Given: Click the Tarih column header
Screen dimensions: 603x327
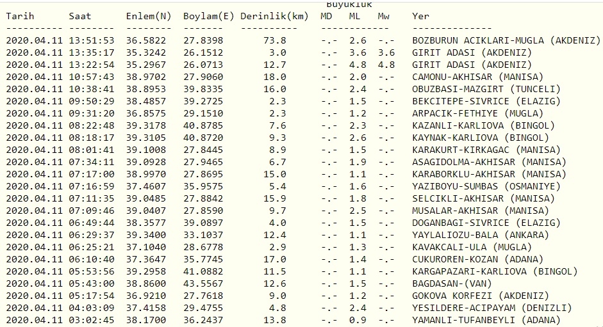Looking at the screenshot, I should click(20, 16).
